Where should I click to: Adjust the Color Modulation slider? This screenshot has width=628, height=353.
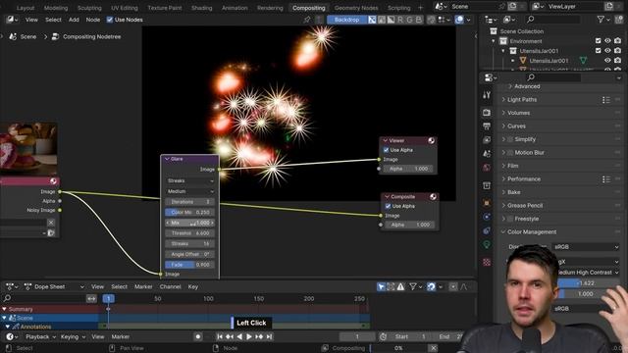coord(190,212)
